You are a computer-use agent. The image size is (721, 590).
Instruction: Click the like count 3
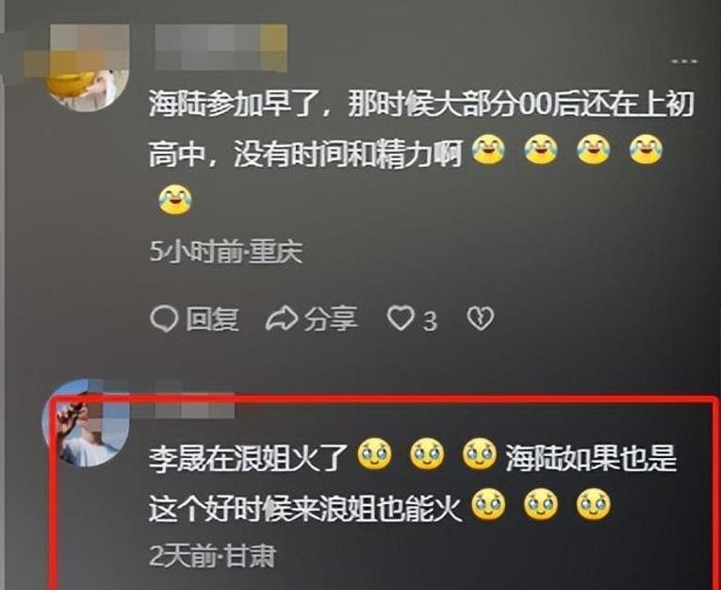tap(430, 321)
